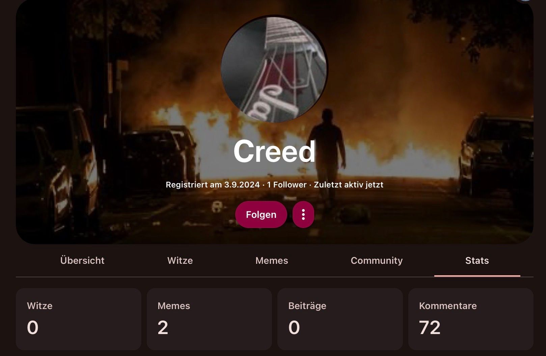This screenshot has width=546, height=356.
Task: Select the Stats tab
Action: [477, 260]
